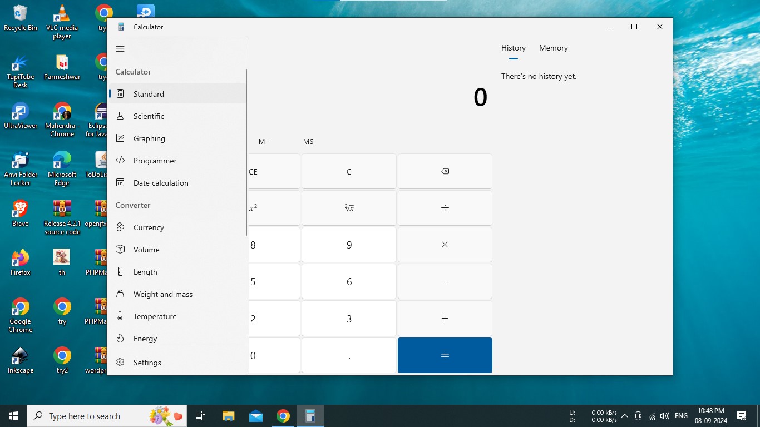Switch to the Memory tab
The height and width of the screenshot is (427, 760).
tap(554, 48)
